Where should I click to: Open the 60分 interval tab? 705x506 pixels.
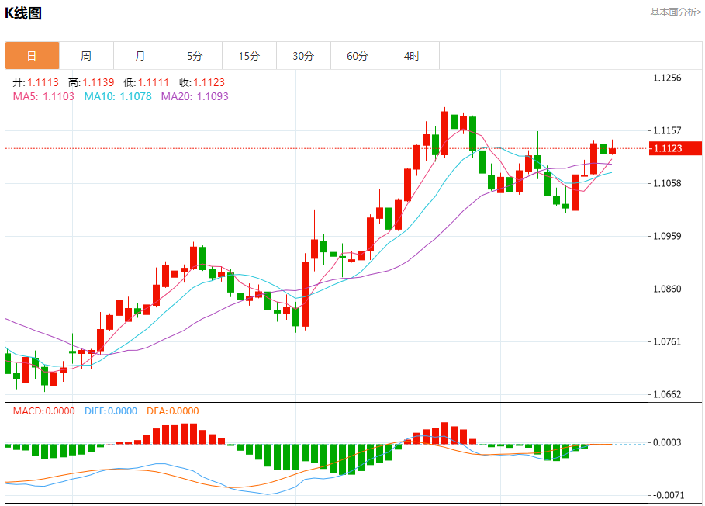358,56
